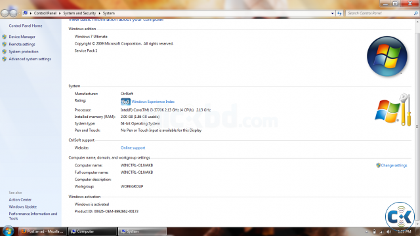Image resolution: width=420 pixels, height=236 pixels.
Task: Click shield icon beside Device Manager
Action: point(5,37)
